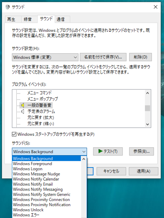The image size is (164, 218).
Task: Open the サウンド設定 Windows 標準 (変更) dropdown
Action: point(45,57)
